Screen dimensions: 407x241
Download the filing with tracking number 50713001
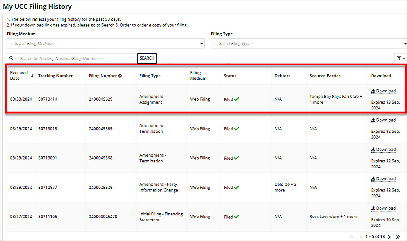click(x=383, y=150)
